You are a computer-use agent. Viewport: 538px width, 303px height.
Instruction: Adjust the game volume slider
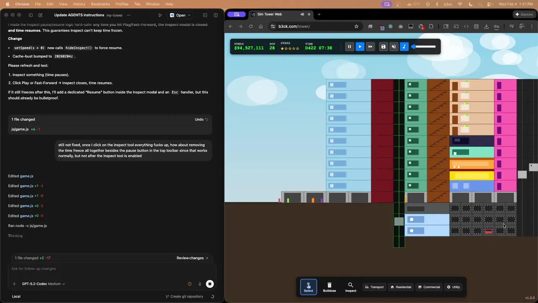(x=423, y=47)
